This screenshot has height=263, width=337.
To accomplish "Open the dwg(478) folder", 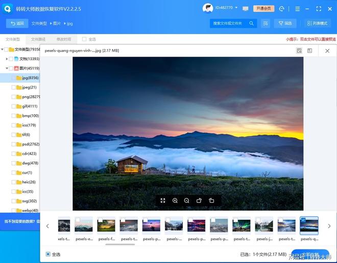I will [x=27, y=163].
